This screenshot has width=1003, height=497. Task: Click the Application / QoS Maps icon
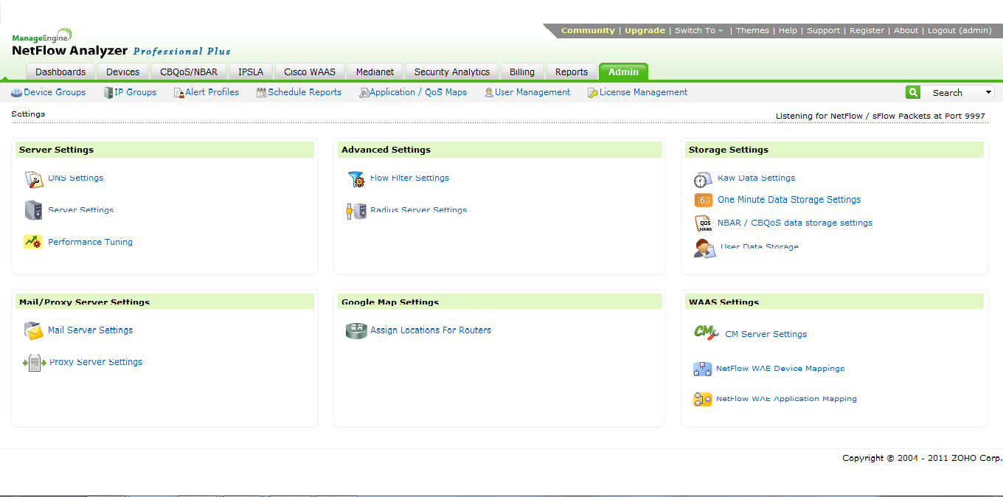(x=364, y=93)
